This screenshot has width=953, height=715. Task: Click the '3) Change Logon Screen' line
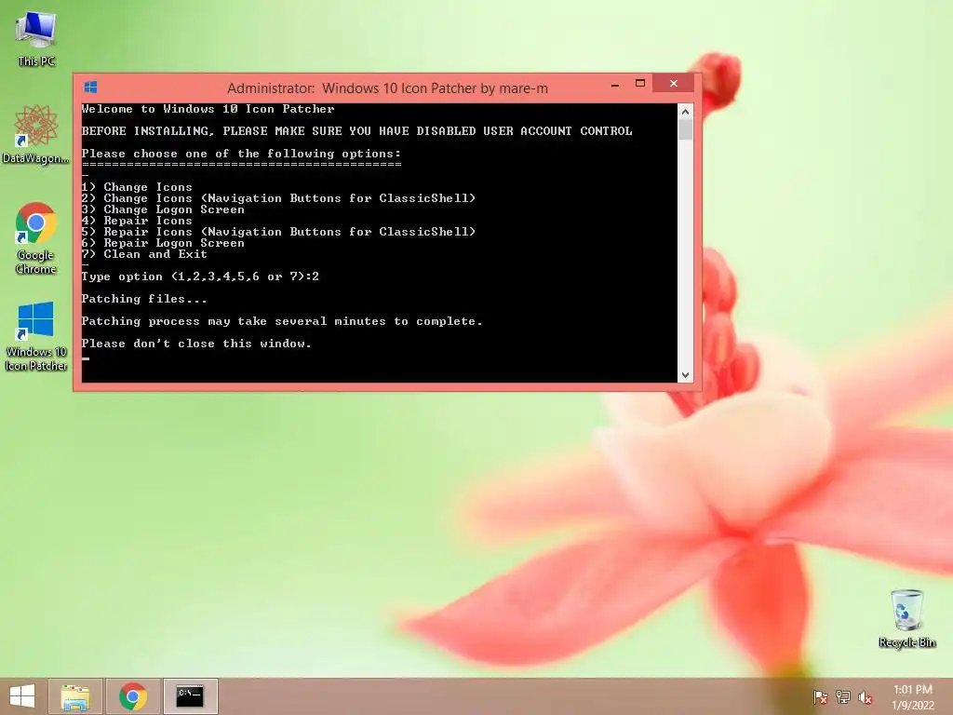pos(163,209)
